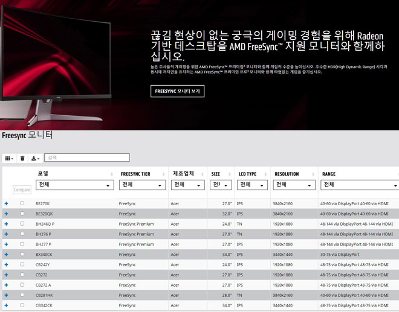
Task: Expand plus icon for BH246Q P
Action: click(x=7, y=224)
